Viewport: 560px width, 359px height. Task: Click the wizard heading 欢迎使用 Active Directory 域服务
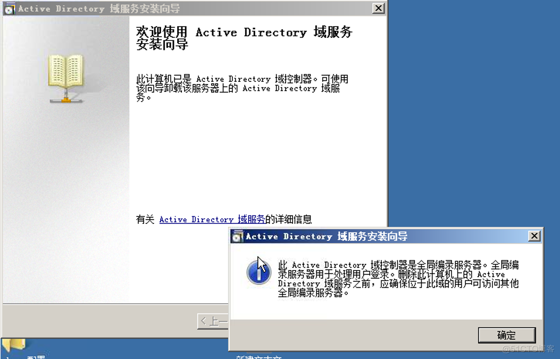(244, 38)
